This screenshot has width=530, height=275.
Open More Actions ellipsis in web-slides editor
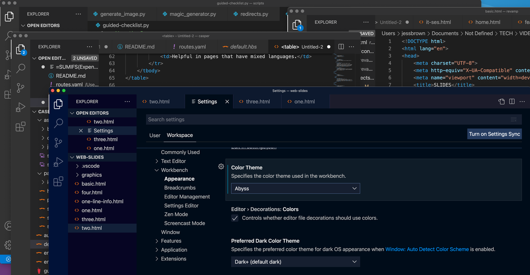pos(522,102)
